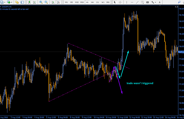Click the '3 Aug 12:00' time label
This screenshot has width=184, height=119.
16,117
